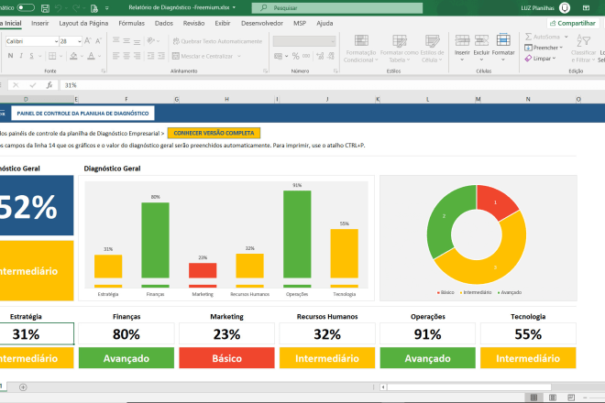Screen dimensions: 605x403
Task: Open ribbon display options icon
Action: [586, 7]
